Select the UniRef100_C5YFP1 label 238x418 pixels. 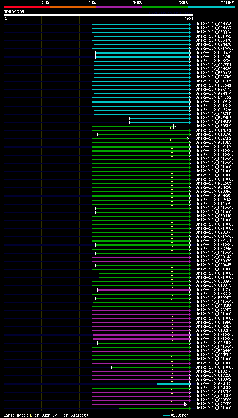click(213, 65)
